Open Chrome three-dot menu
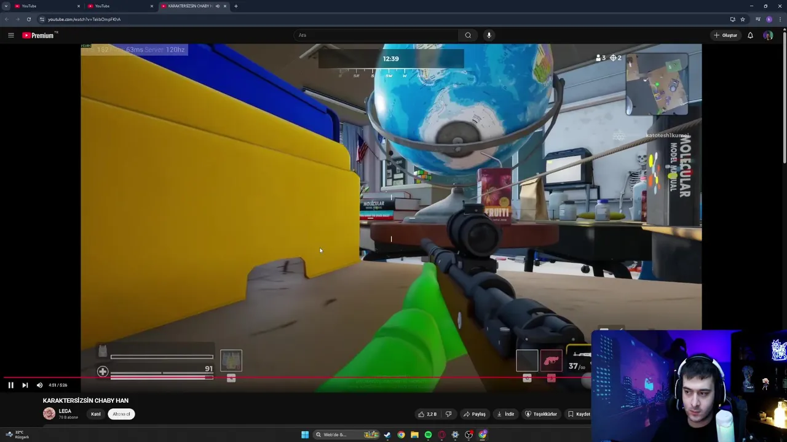 point(780,19)
